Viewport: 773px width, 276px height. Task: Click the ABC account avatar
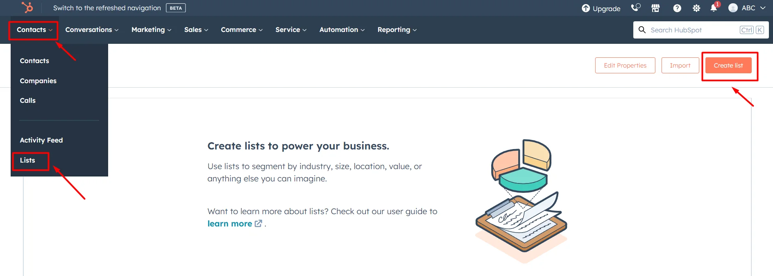point(733,8)
